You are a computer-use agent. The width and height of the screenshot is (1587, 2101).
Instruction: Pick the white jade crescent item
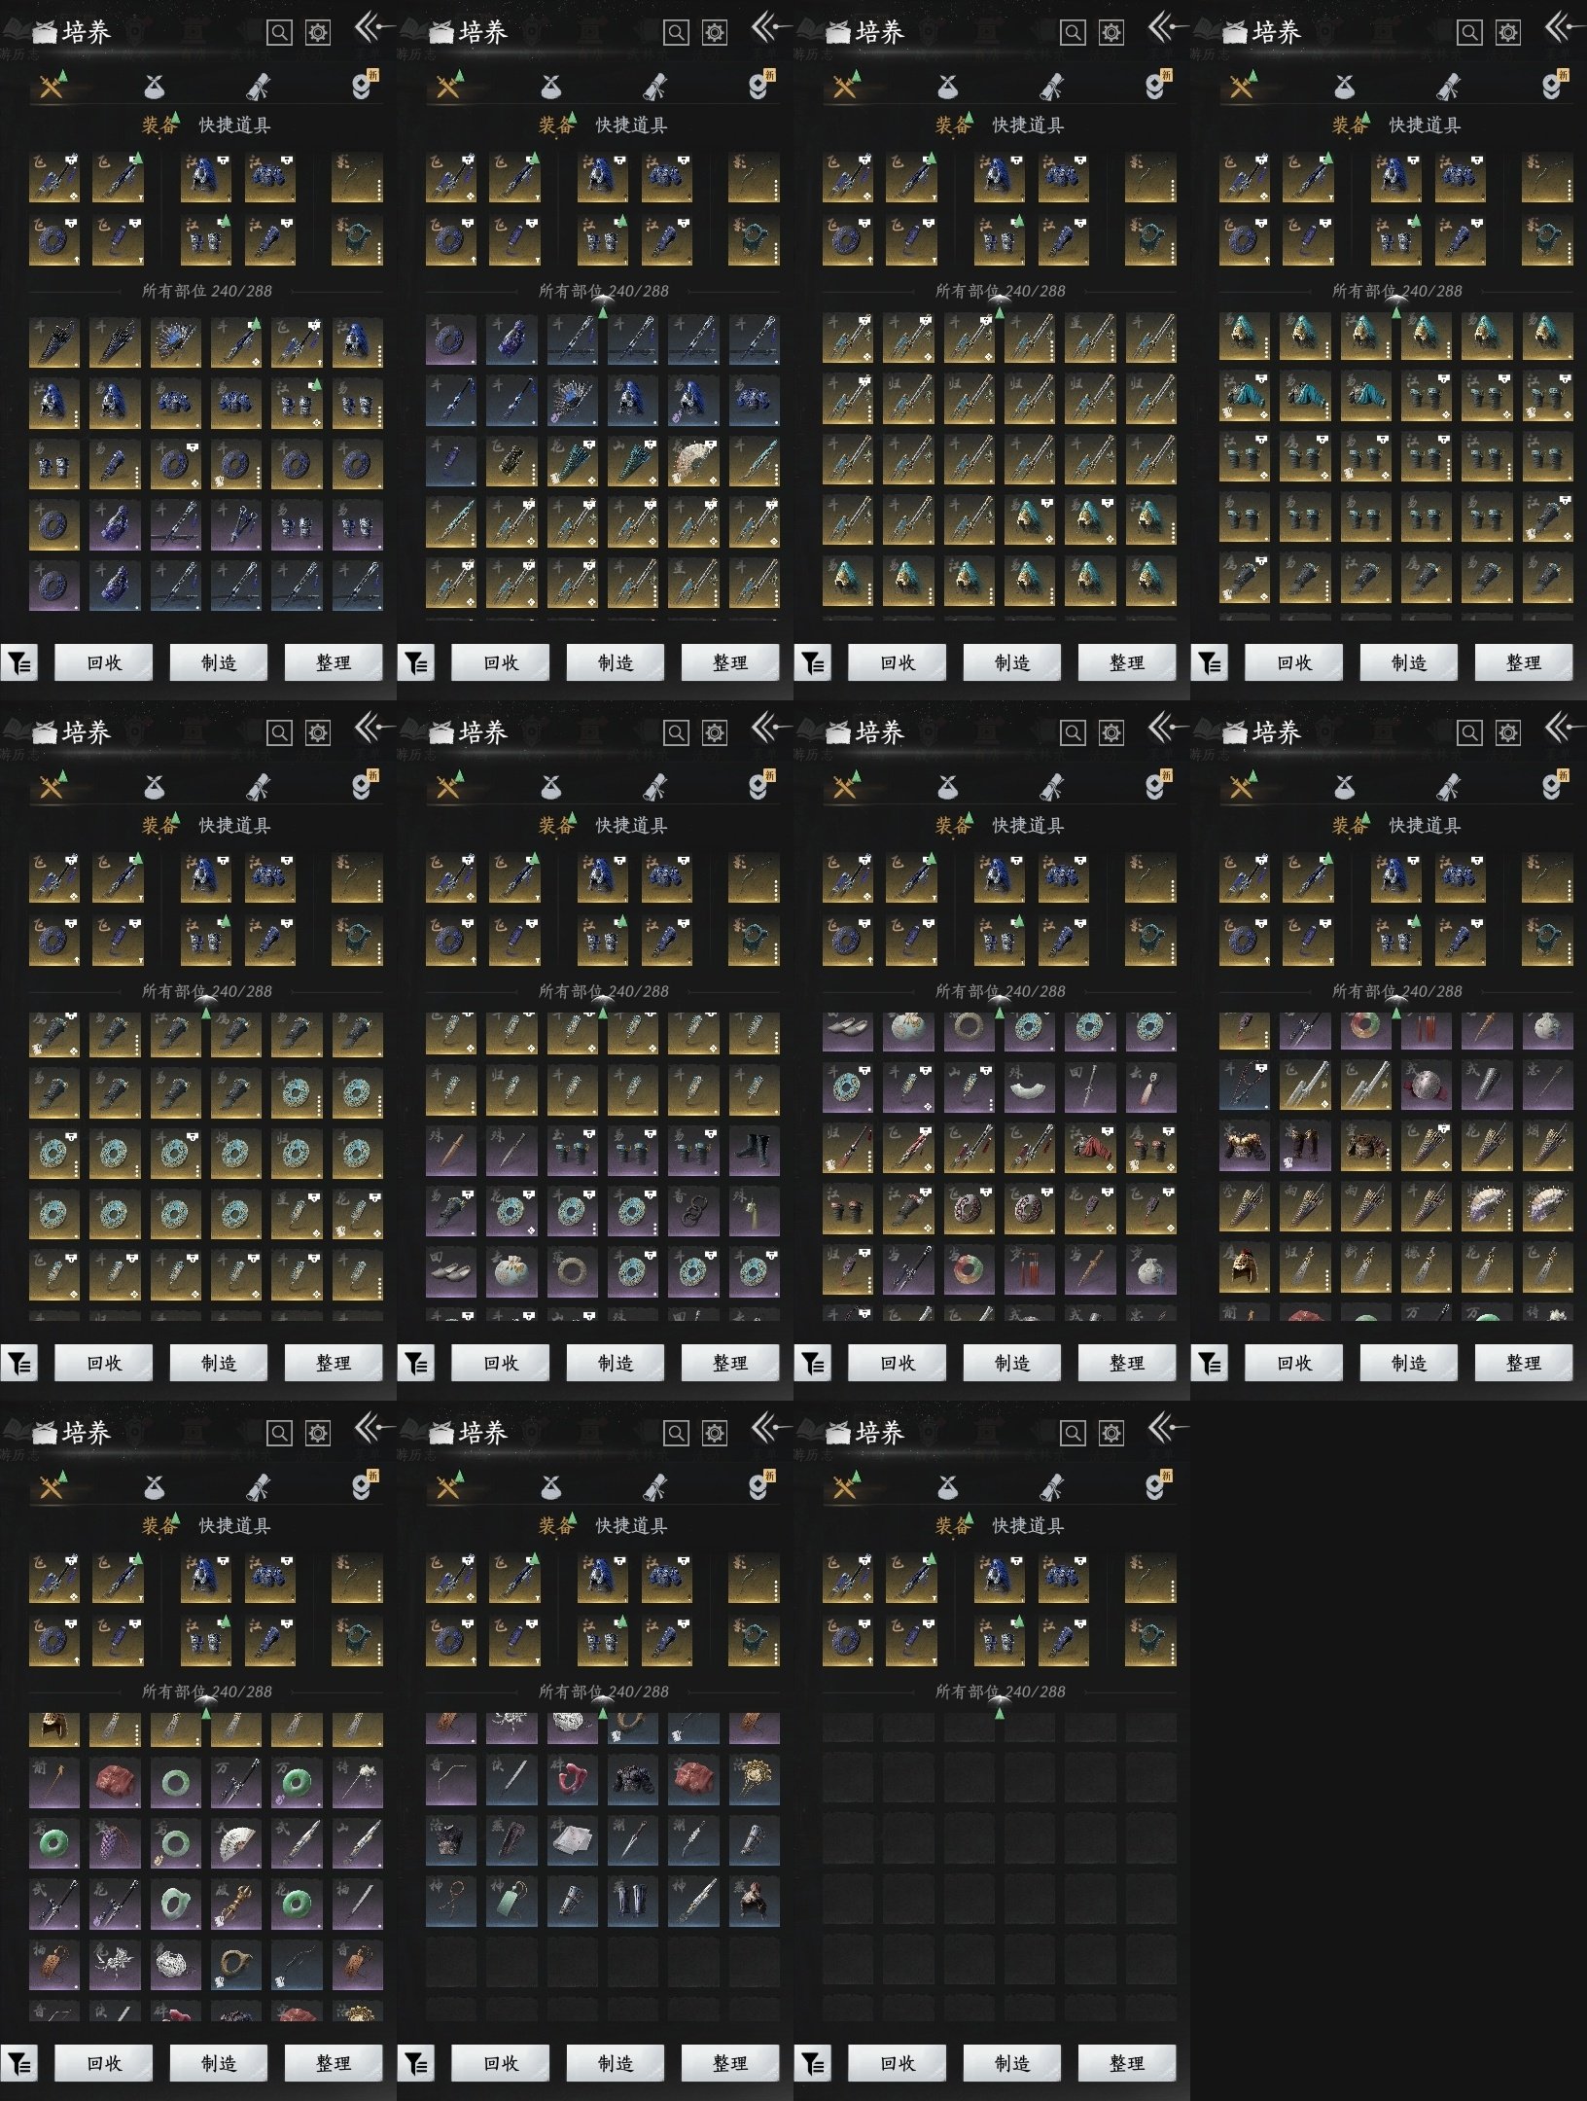tap(1030, 1088)
